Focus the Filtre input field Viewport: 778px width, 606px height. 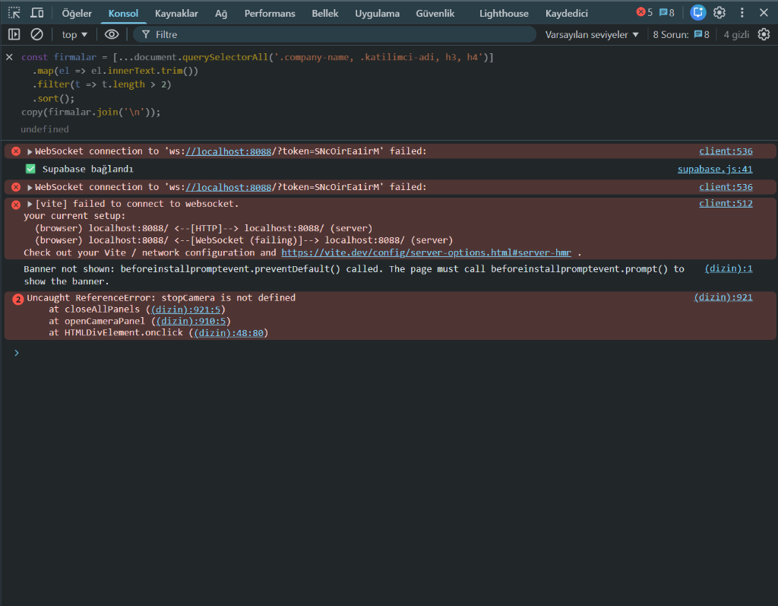[335, 35]
